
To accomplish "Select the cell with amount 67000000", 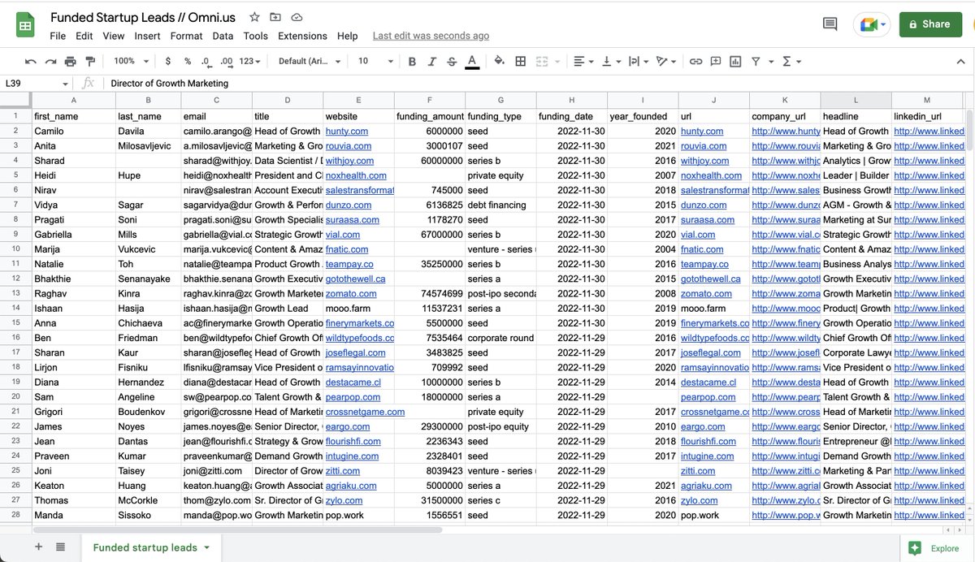I will pos(430,235).
